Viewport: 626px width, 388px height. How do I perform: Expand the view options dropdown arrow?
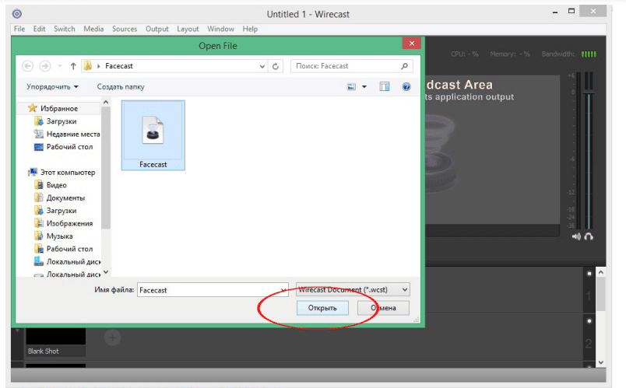[x=364, y=86]
